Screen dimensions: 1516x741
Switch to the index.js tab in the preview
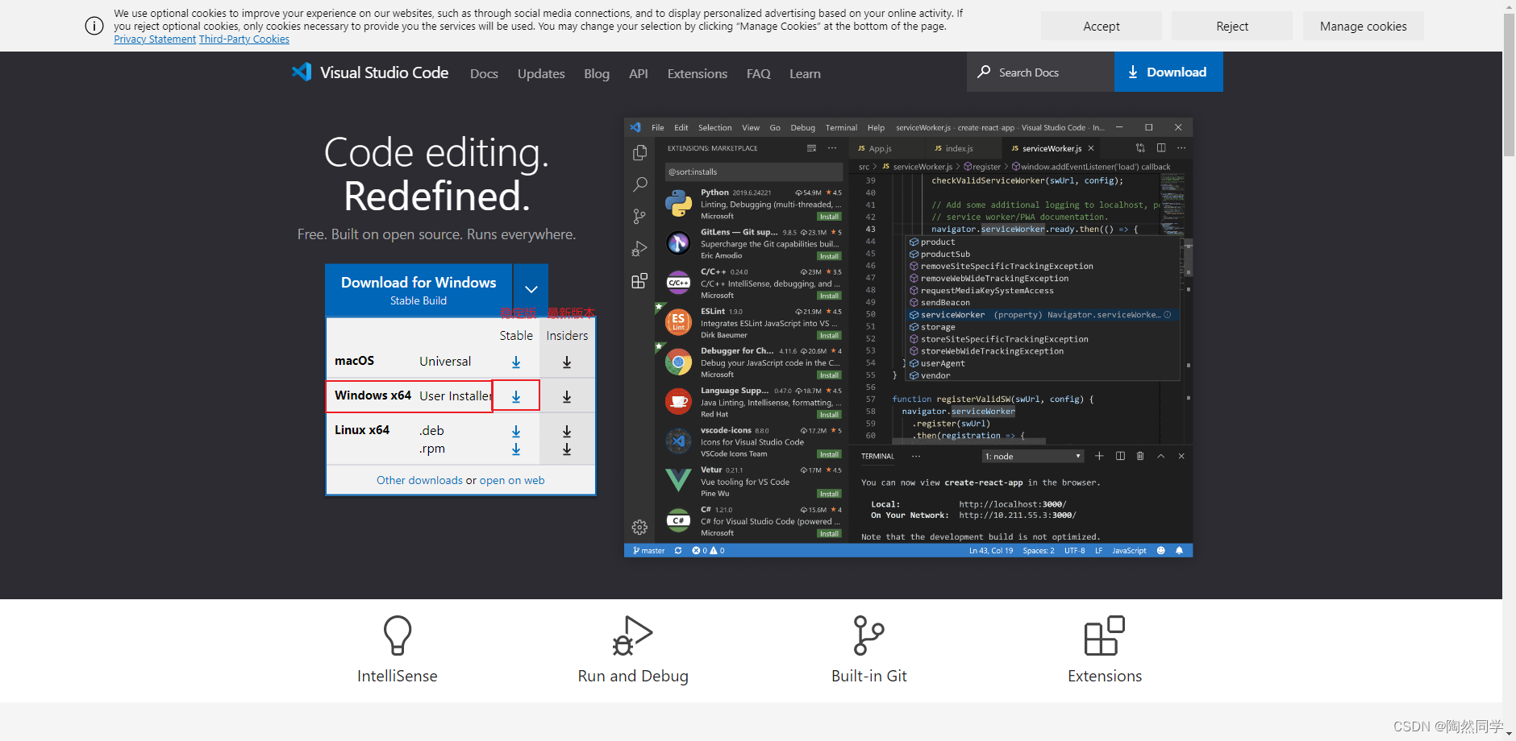(x=959, y=148)
